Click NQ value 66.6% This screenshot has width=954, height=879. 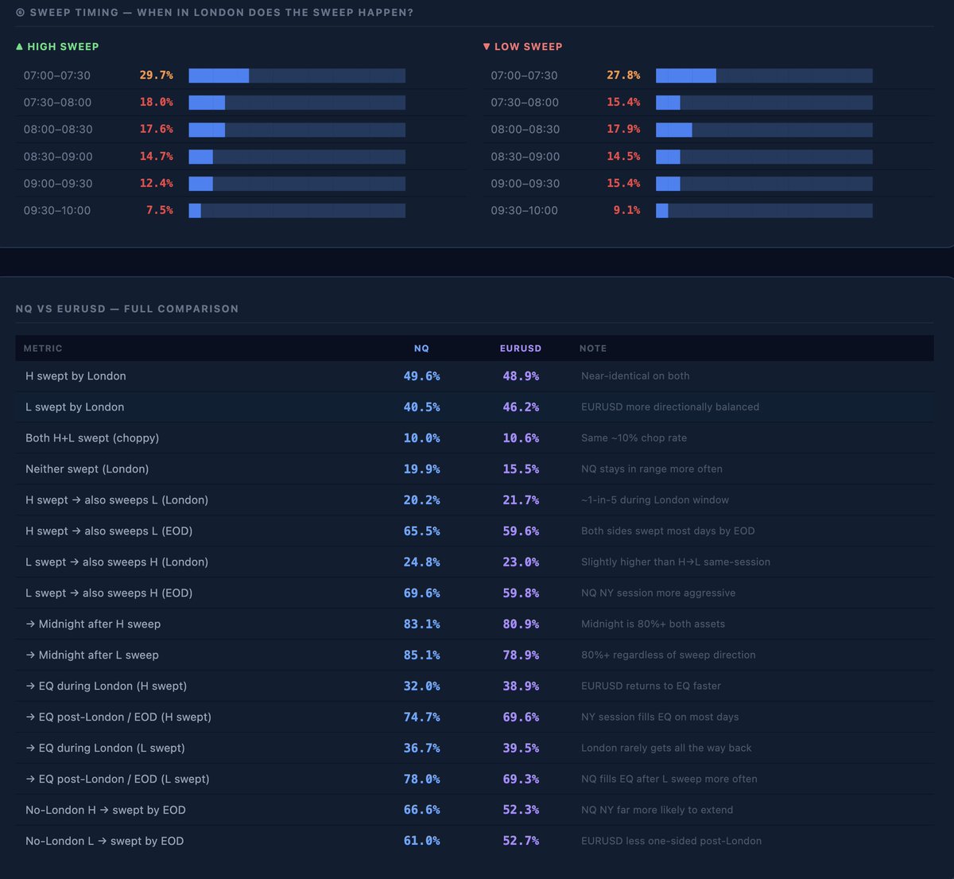(421, 811)
